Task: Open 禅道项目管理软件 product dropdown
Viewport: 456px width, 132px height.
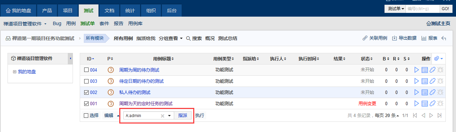Action: pyautogui.click(x=25, y=24)
